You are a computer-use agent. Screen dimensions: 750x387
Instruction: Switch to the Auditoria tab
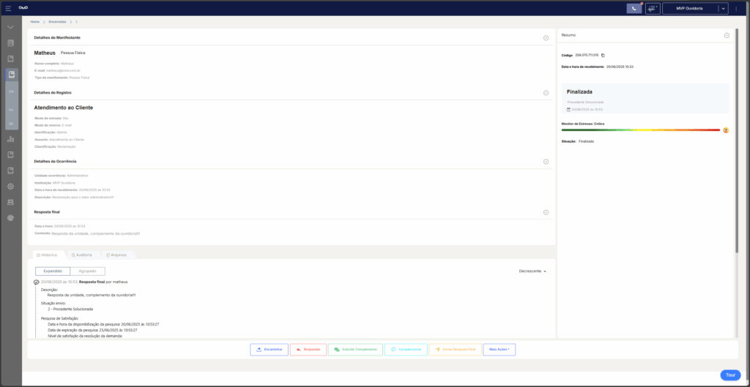tap(82, 255)
